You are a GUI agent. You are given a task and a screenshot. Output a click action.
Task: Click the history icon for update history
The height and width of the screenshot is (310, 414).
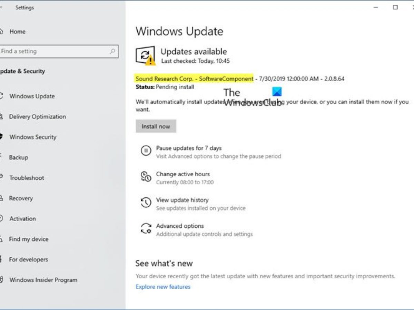146,202
